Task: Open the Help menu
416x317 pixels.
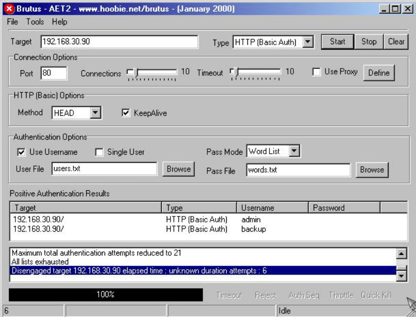Action: pos(59,22)
